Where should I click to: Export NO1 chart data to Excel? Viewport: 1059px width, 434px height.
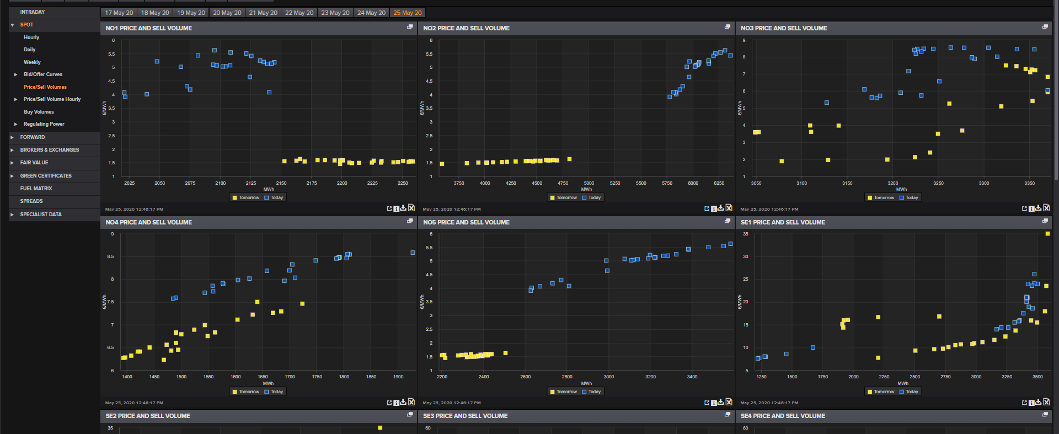(x=411, y=208)
